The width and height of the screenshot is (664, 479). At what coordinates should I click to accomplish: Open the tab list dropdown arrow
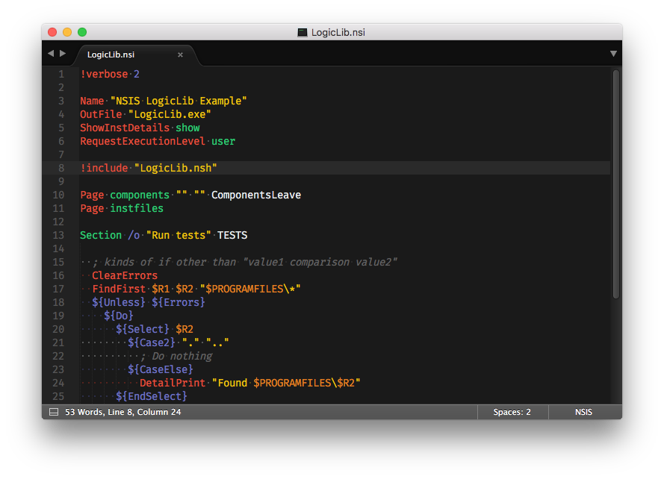(613, 54)
